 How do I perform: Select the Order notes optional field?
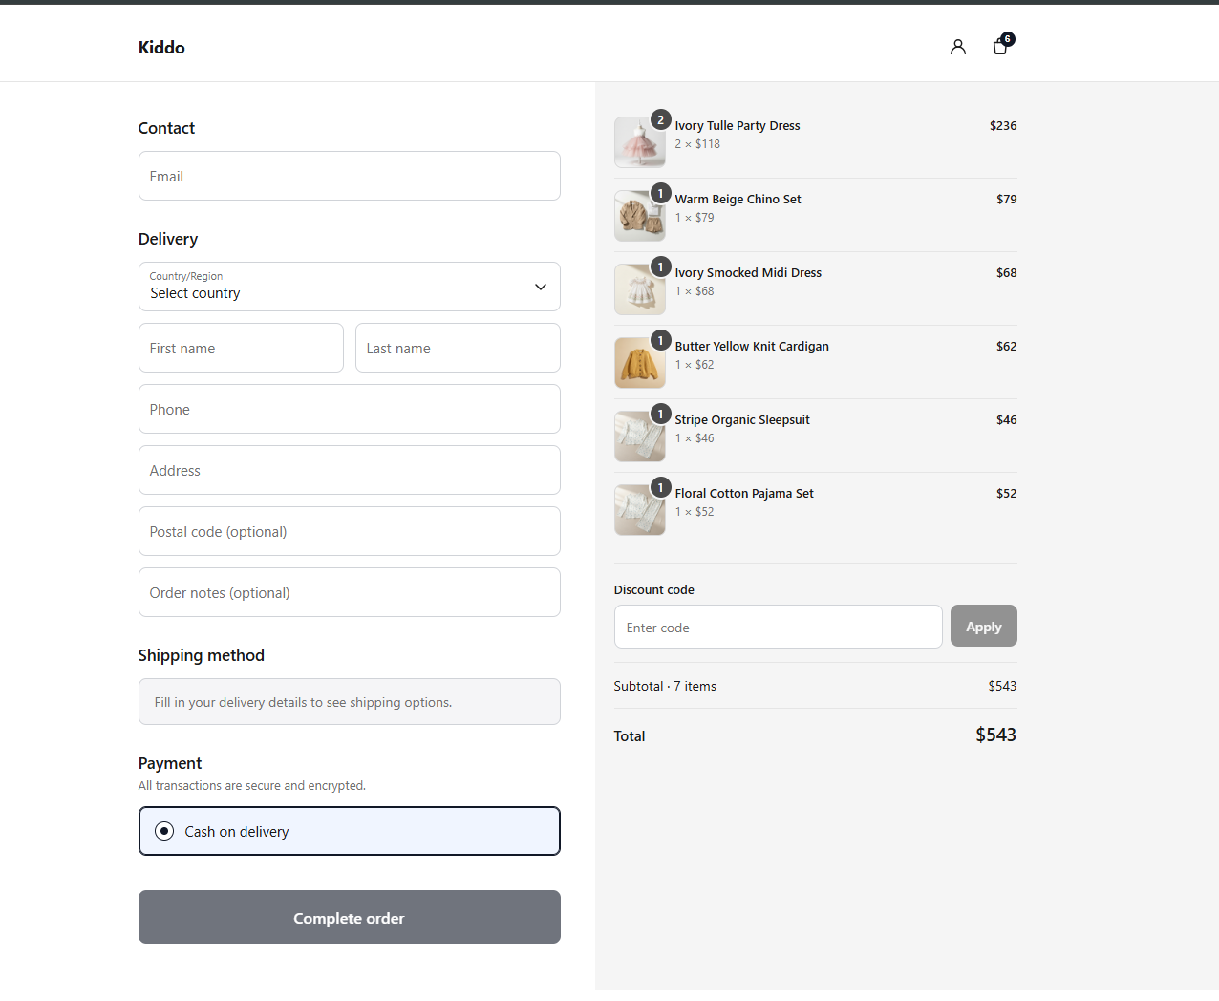[x=350, y=592]
